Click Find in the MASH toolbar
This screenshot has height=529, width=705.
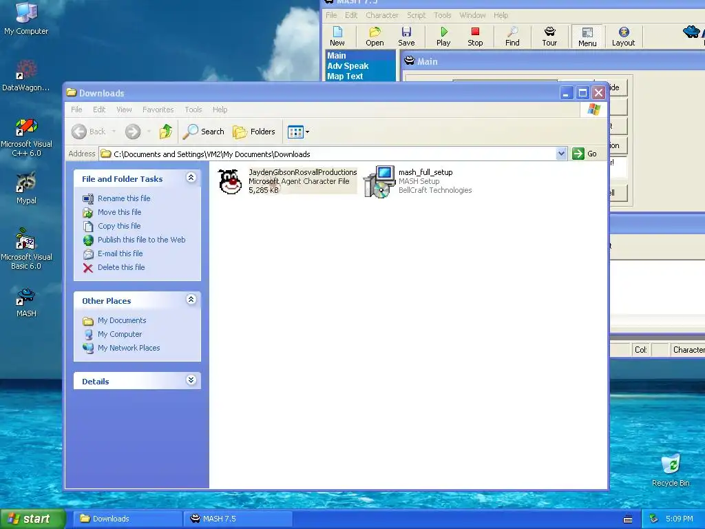512,37
